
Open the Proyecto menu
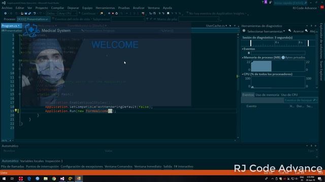tap(42, 8)
